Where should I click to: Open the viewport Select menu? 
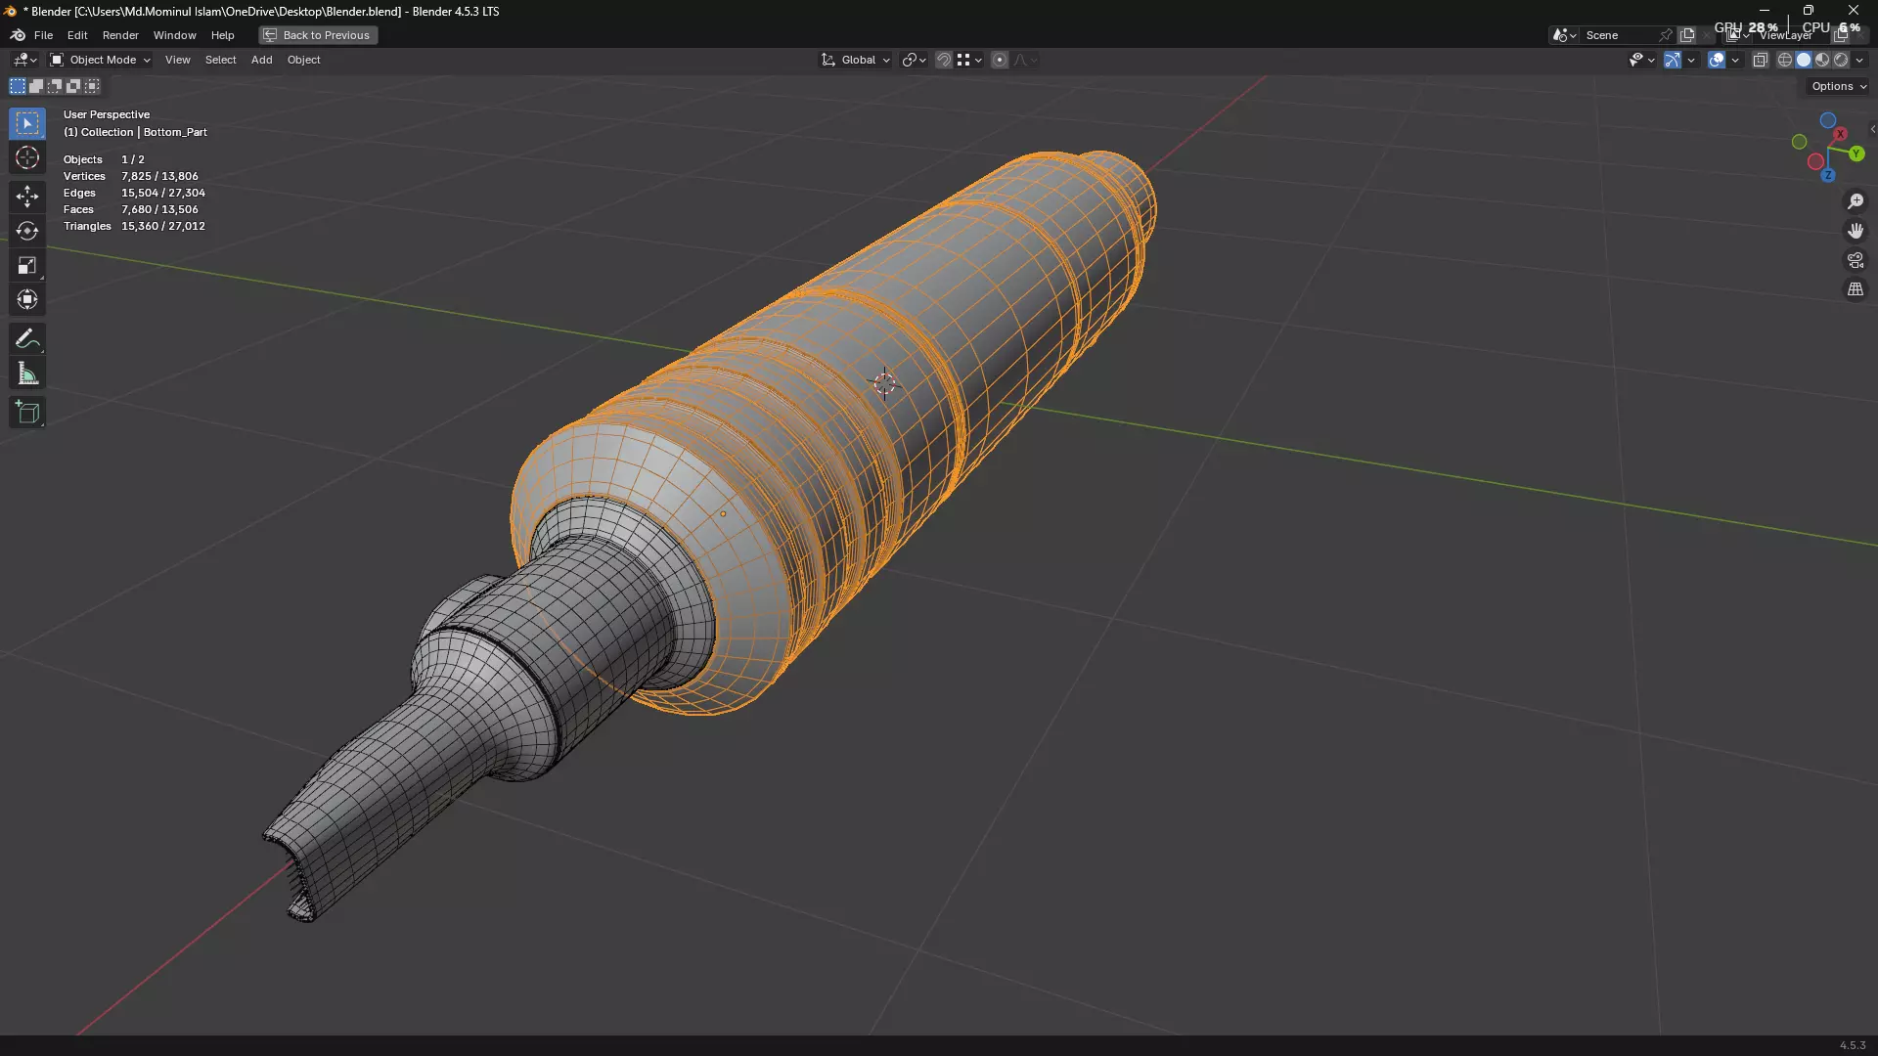click(x=220, y=60)
